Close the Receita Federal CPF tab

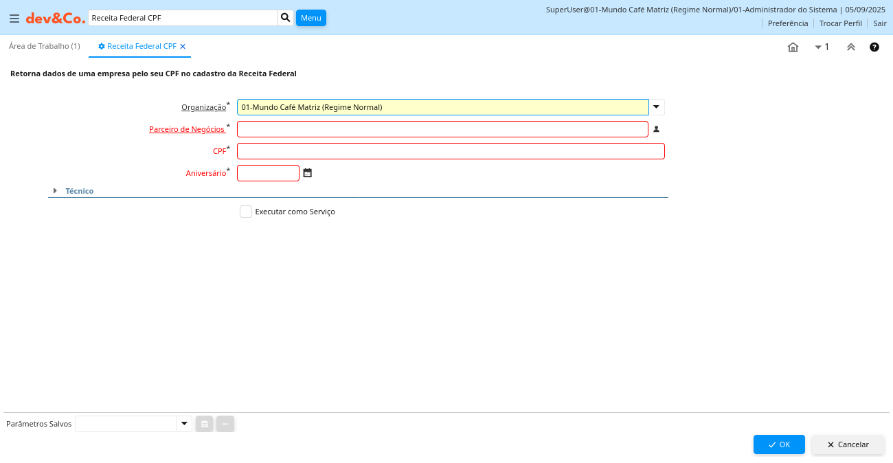[x=183, y=47]
